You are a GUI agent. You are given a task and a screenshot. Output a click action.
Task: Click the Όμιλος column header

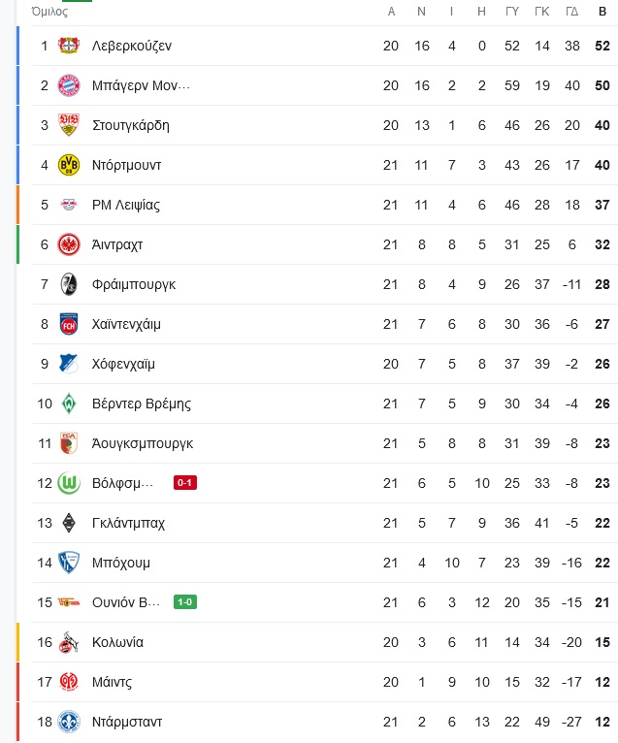(x=49, y=12)
